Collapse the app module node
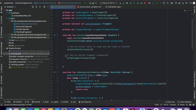196x110 pixels. (5, 10)
